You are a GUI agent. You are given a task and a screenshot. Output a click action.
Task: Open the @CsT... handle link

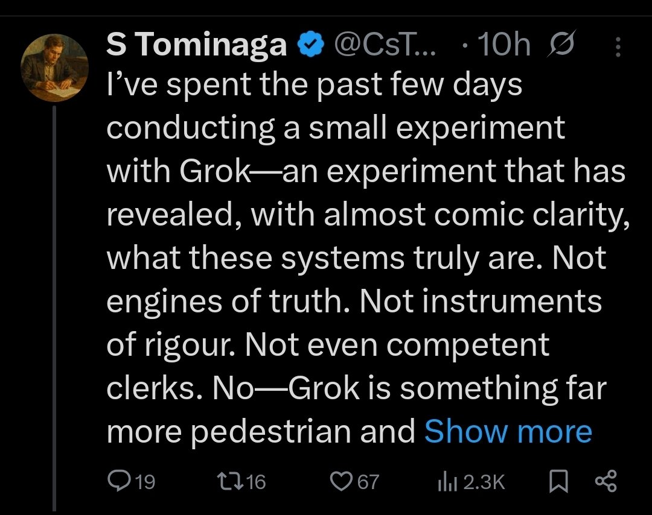tap(388, 46)
